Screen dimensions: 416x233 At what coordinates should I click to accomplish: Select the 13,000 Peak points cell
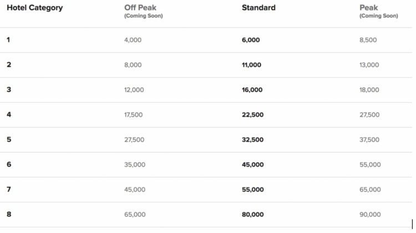point(369,65)
